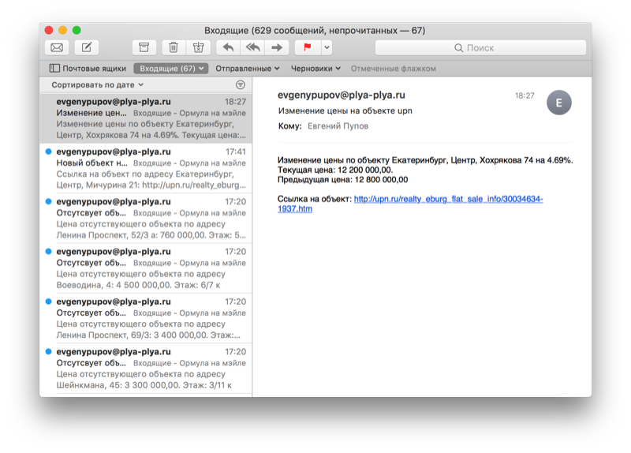Select the Входящие (67) tab
Screen dimensions: 631x453
(170, 69)
